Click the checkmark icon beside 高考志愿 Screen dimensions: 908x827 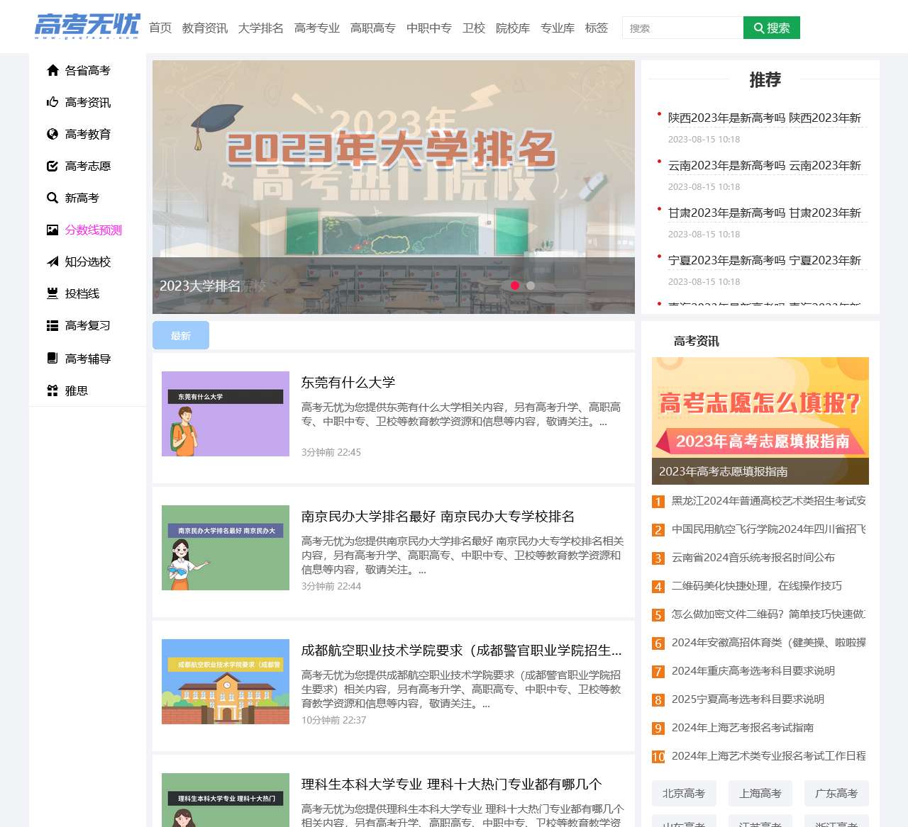(52, 166)
